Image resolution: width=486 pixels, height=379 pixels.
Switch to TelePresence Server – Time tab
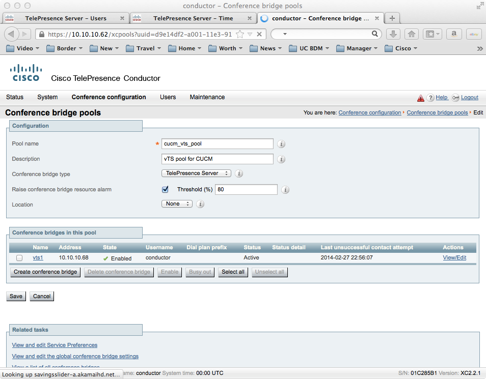(193, 18)
